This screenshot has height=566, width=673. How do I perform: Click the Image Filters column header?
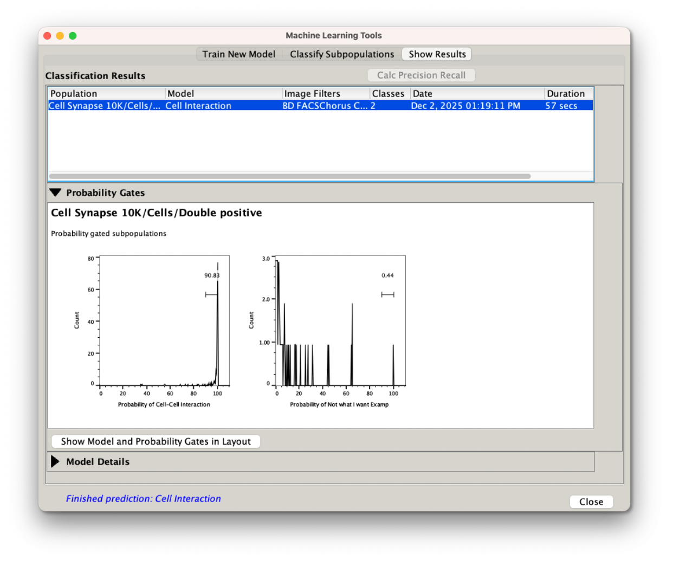(x=325, y=94)
